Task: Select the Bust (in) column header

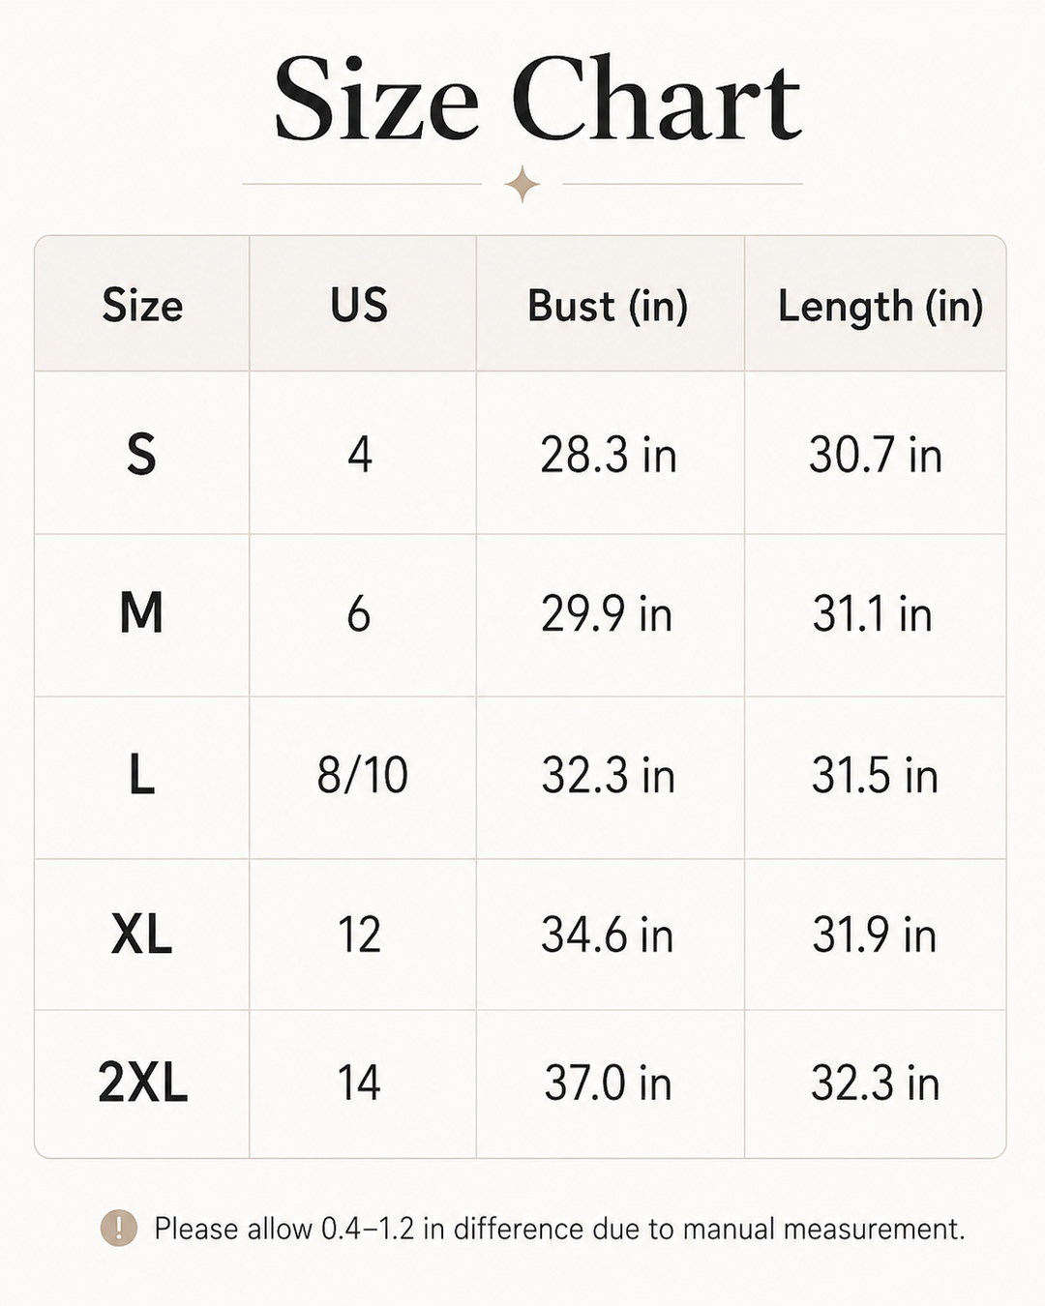Action: point(608,307)
